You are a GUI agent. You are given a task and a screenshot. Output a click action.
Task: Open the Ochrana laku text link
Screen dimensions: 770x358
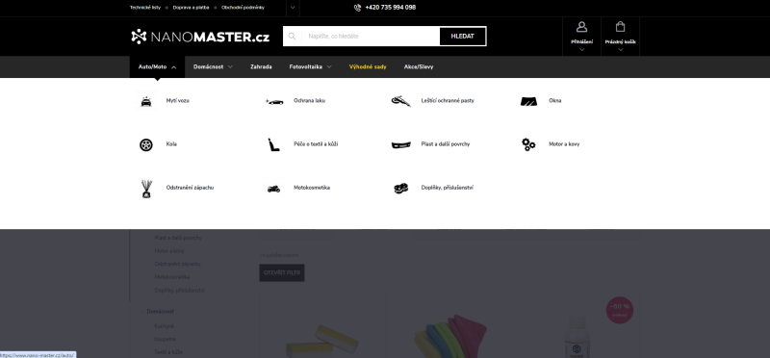[x=309, y=101]
